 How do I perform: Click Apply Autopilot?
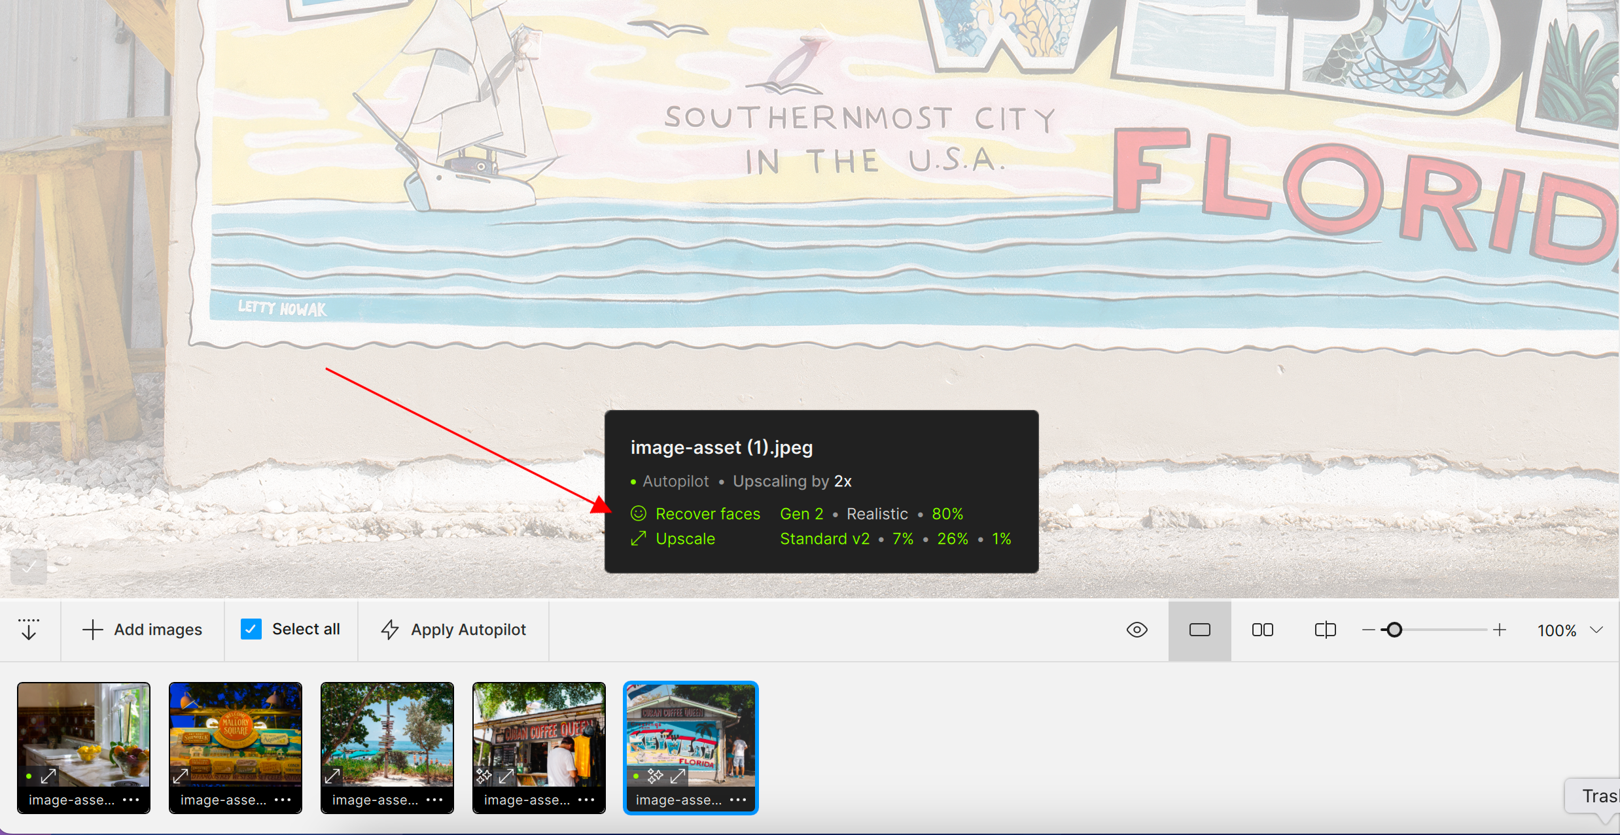tap(454, 629)
